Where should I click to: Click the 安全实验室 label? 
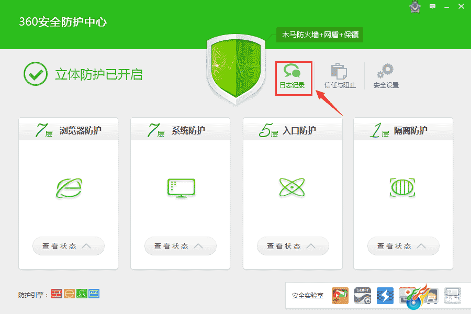click(308, 296)
